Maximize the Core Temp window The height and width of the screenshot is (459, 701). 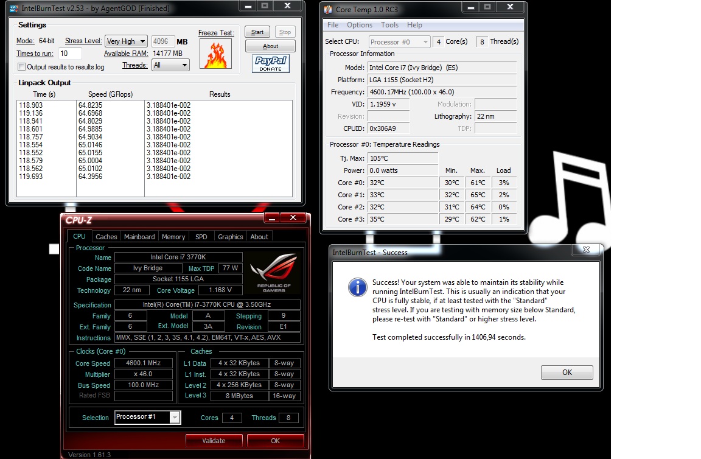(487, 7)
